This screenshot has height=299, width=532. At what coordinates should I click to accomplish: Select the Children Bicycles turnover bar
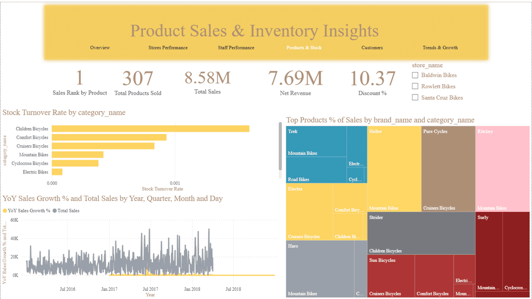tap(151, 129)
